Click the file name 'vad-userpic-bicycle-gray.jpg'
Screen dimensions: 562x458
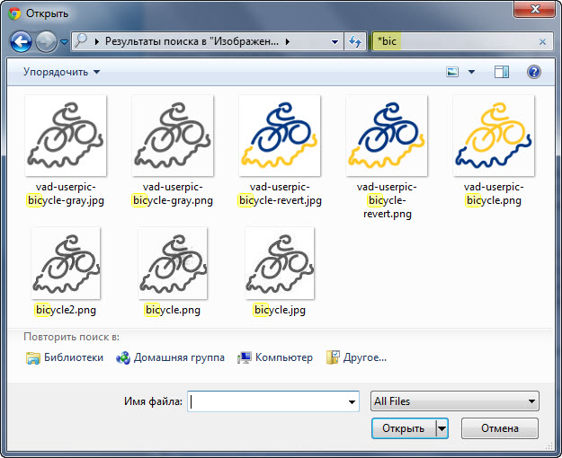[x=66, y=194]
